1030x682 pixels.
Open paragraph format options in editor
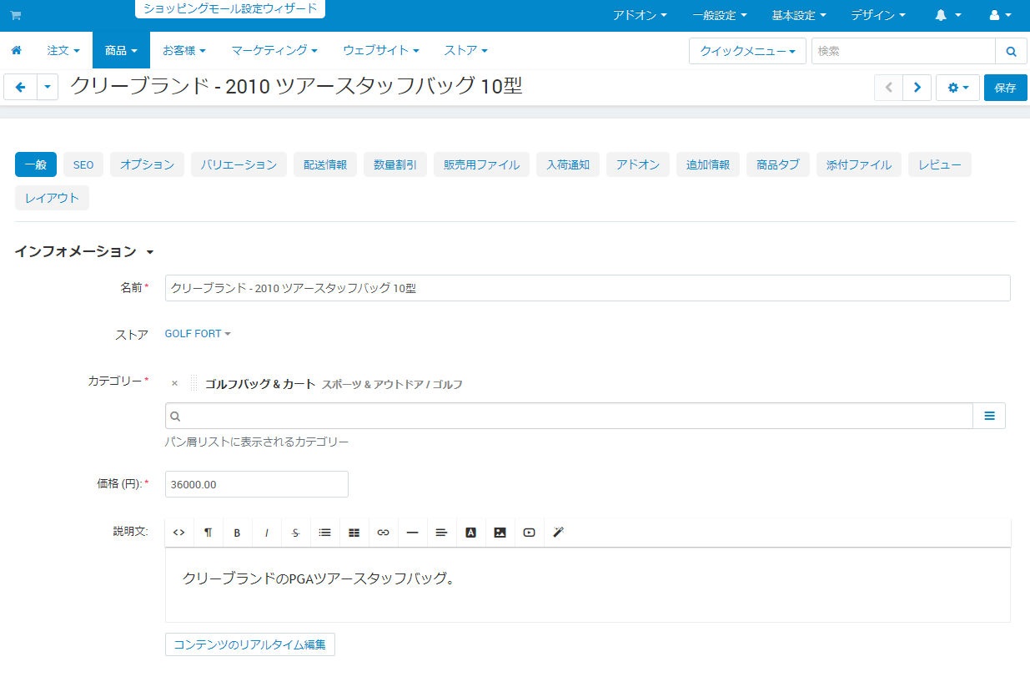(x=208, y=533)
